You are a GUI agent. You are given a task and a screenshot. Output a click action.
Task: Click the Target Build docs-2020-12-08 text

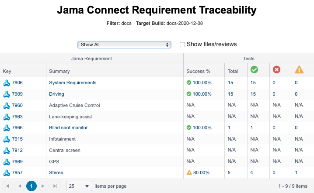tap(169, 23)
